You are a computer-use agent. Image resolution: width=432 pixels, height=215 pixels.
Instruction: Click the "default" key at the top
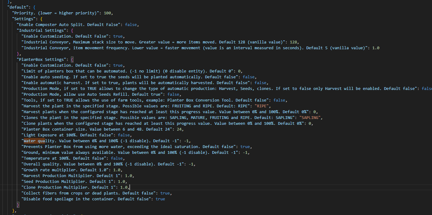click(18, 7)
